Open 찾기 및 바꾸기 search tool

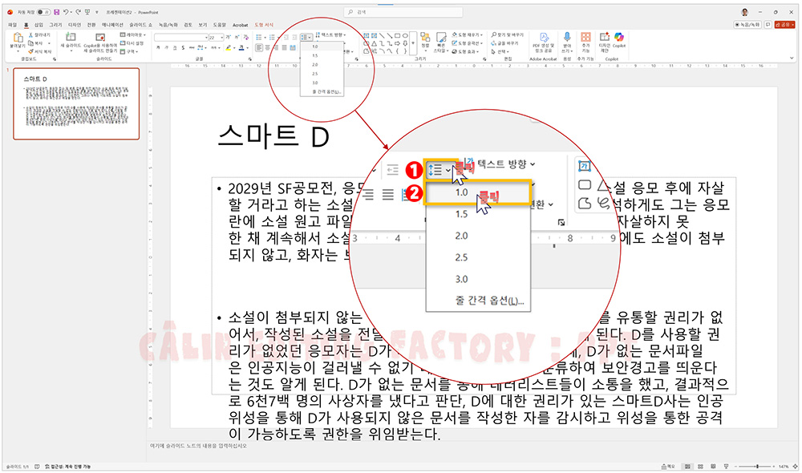pyautogui.click(x=507, y=34)
